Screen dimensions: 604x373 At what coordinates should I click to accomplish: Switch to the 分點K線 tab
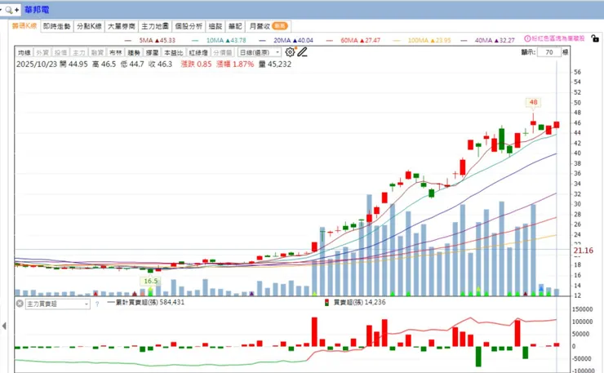89,26
